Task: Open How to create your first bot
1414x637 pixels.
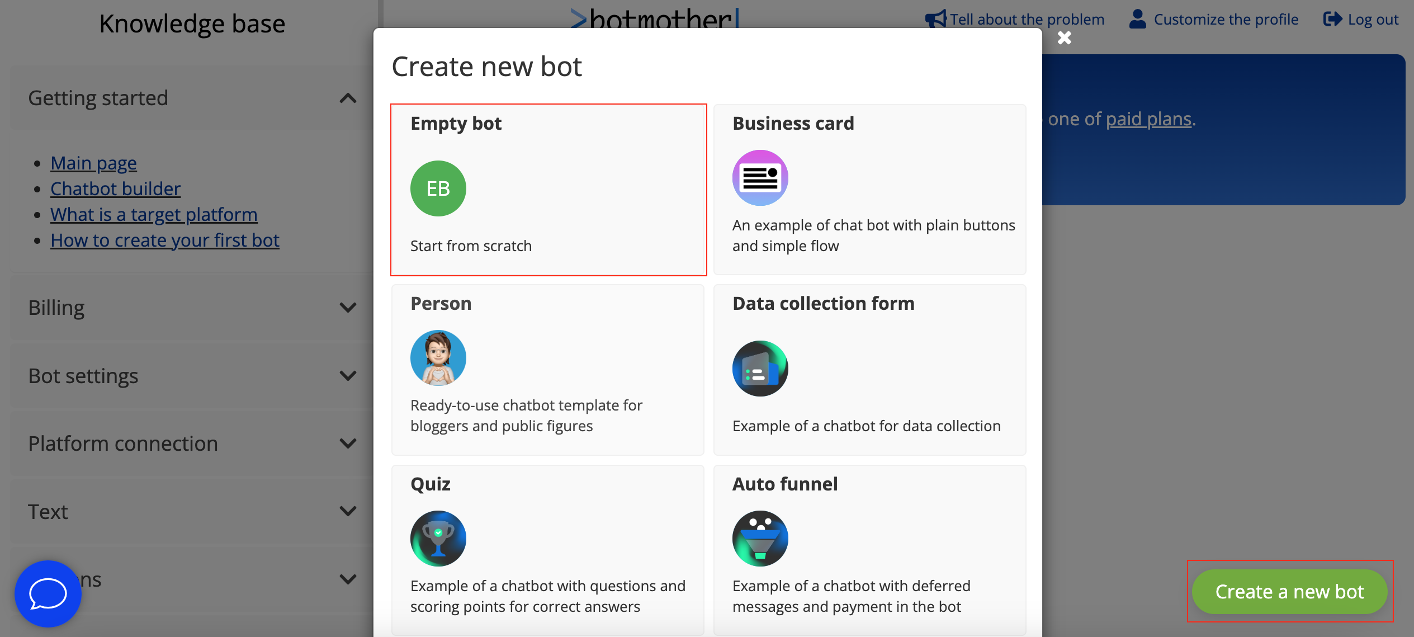Action: pos(165,240)
